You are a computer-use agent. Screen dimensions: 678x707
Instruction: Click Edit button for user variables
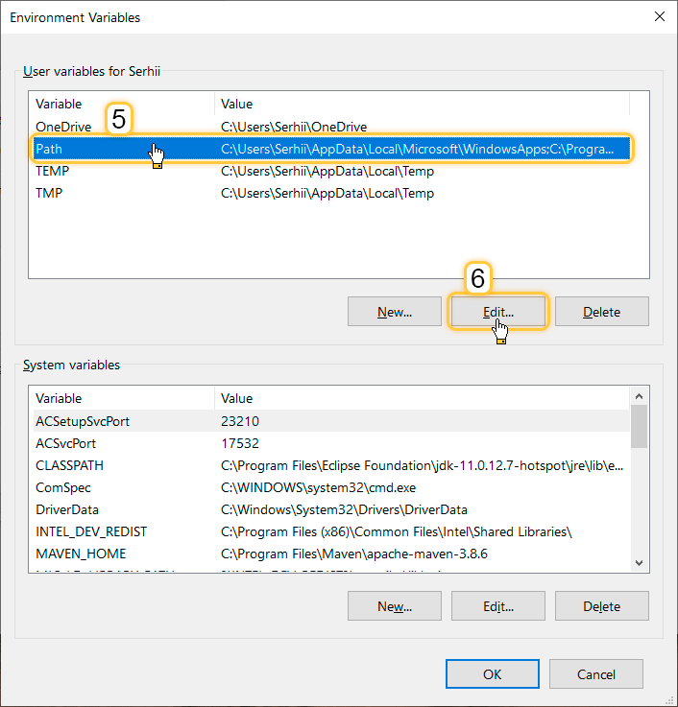point(497,312)
